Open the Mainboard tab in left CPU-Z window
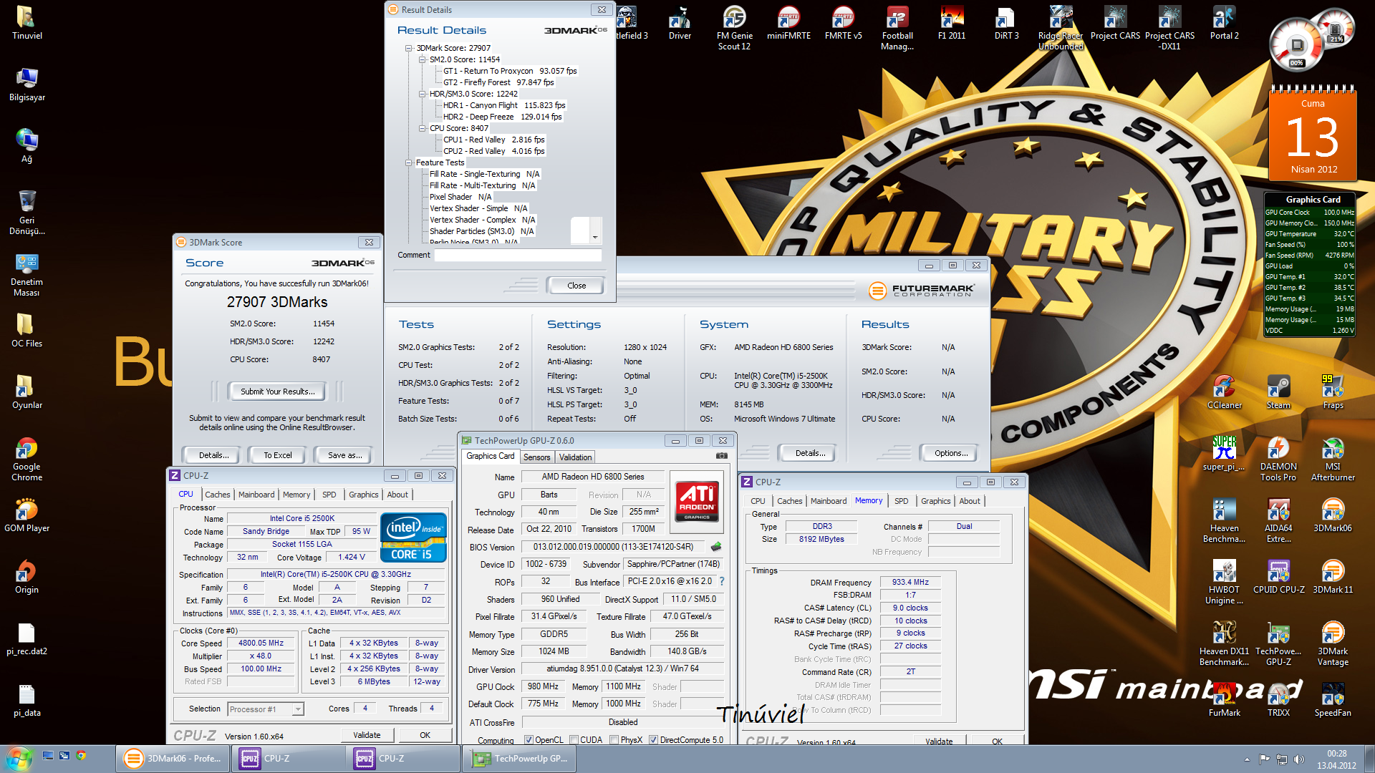The height and width of the screenshot is (773, 1375). tap(256, 495)
